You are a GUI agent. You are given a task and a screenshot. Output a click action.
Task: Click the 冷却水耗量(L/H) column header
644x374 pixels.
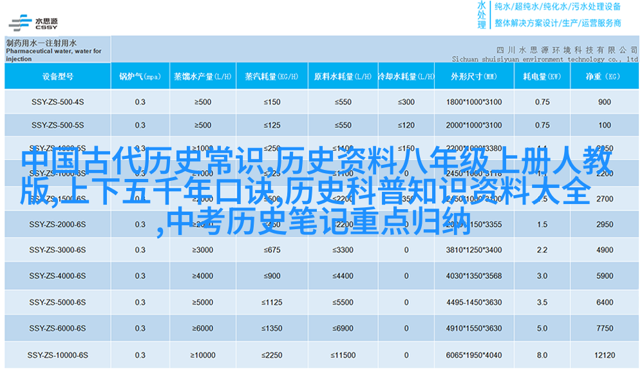tap(406, 77)
